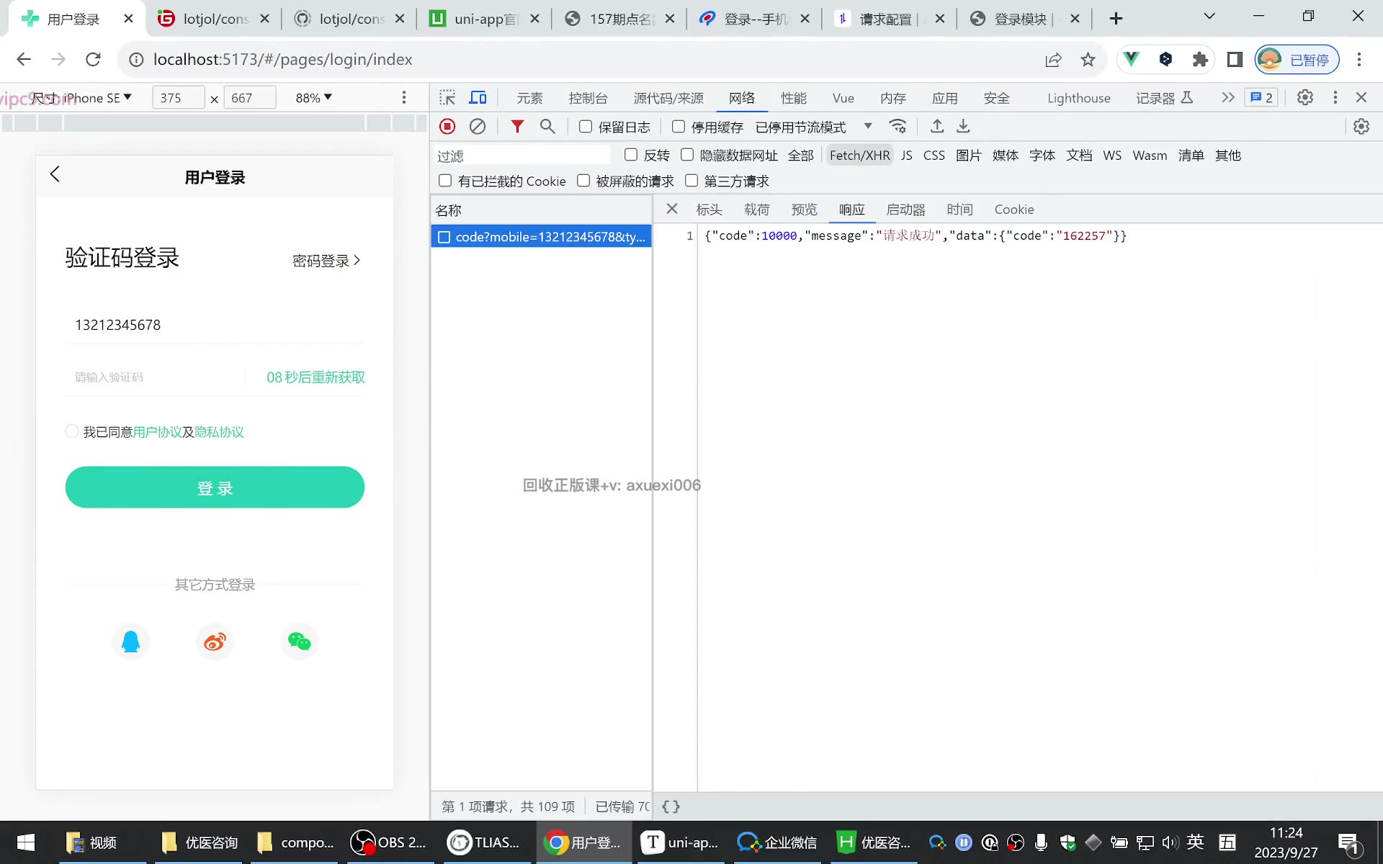The width and height of the screenshot is (1383, 864).
Task: Check 隐藏数据网址 option
Action: tap(687, 155)
